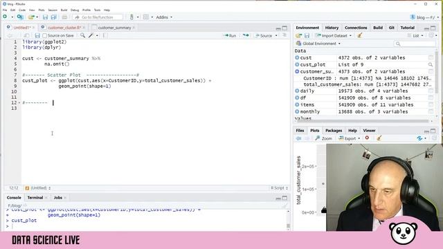Image resolution: width=443 pixels, height=249 pixels.
Task: Clear environment objects with broom icon
Action: click(360, 35)
